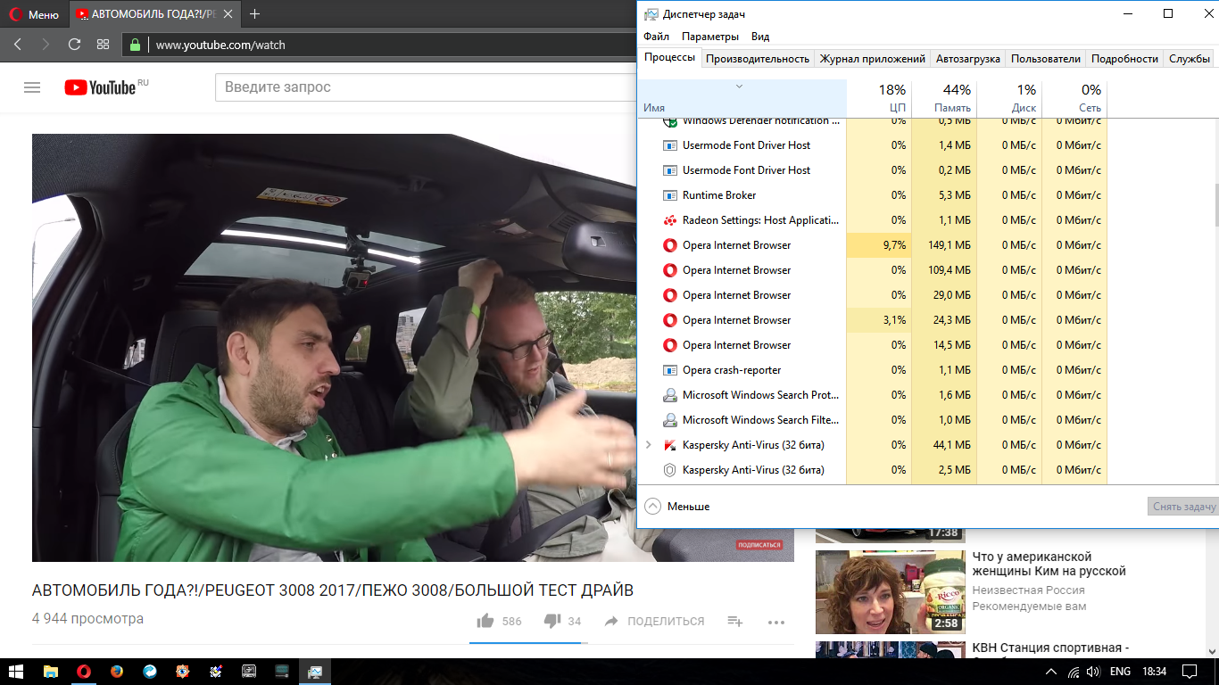This screenshot has width=1219, height=685.
Task: Click ПОДПИСАТЬСЯ overlay in the video
Action: tap(759, 545)
